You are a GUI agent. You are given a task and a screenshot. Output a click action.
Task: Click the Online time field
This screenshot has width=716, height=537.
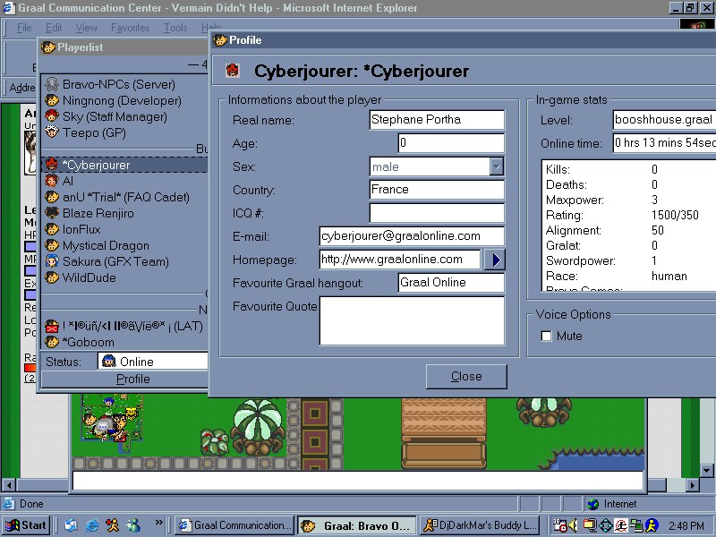tap(664, 143)
